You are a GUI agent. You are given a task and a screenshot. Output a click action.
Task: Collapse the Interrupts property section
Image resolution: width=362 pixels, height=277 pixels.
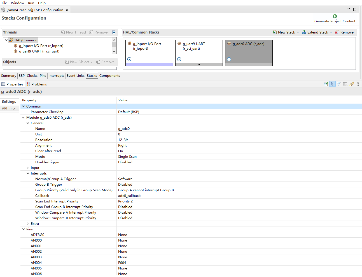(28, 173)
